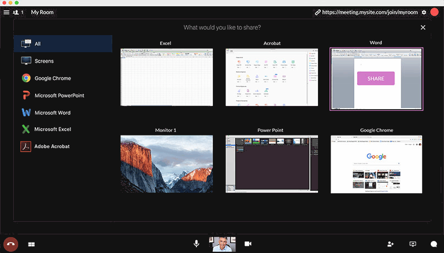
Task: Turn off the camera
Action: [248, 244]
